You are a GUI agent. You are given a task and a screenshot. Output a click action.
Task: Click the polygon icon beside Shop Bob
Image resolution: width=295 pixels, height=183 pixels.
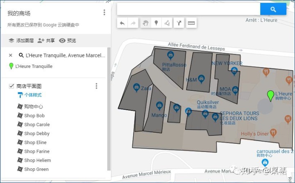pos(20,115)
